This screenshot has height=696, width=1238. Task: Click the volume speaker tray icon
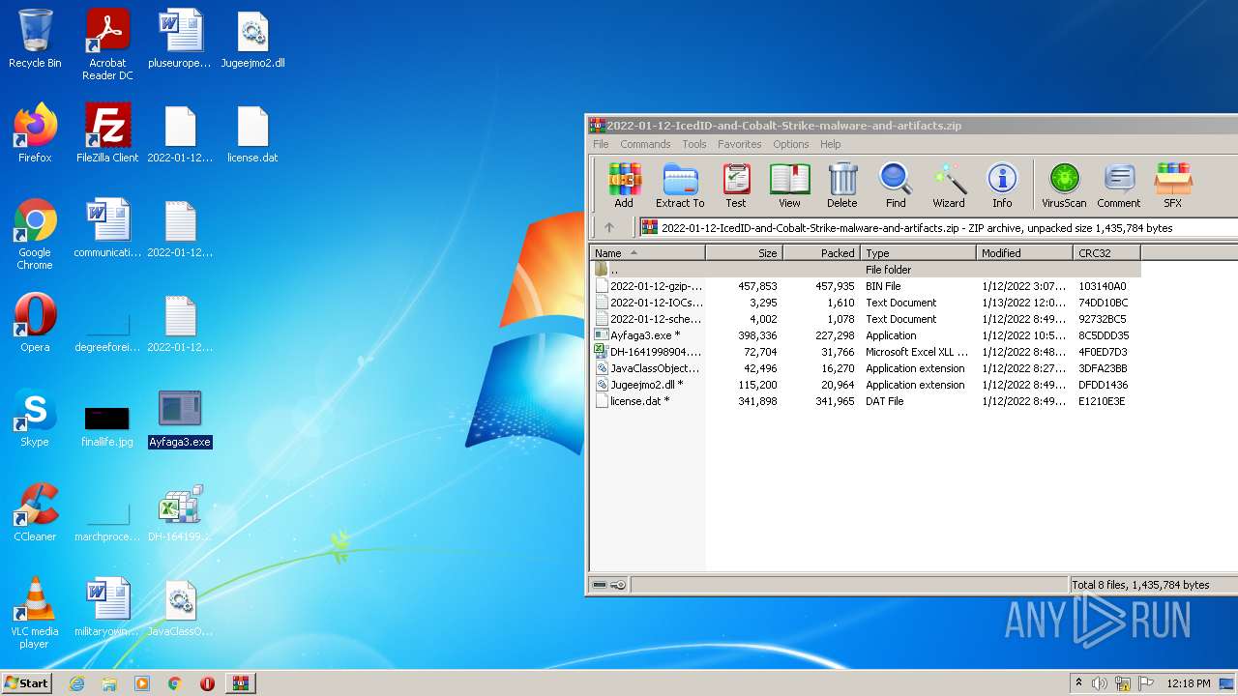(x=1100, y=683)
